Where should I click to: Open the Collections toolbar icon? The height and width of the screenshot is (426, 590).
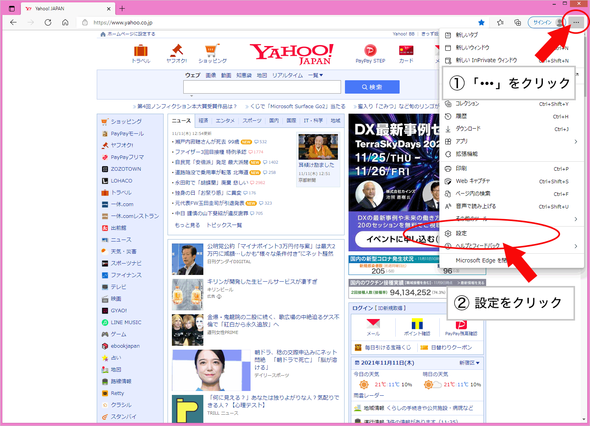518,22
